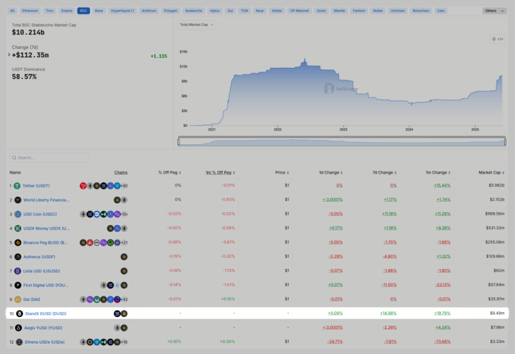Click the search magnifier icon
515x354 pixels.
tap(14, 158)
